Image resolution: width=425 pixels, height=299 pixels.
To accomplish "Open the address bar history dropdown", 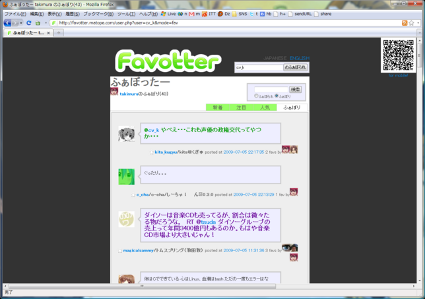I will (418, 23).
